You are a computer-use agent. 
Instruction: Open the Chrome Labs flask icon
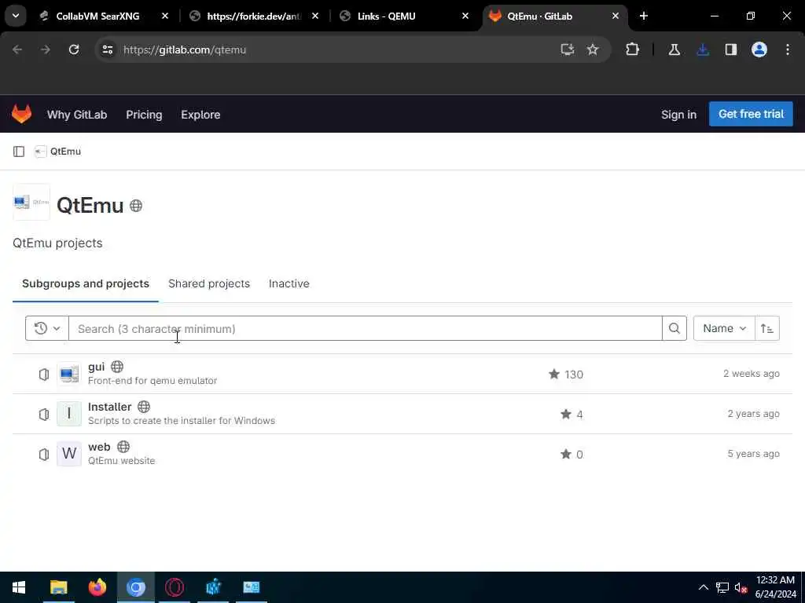675,49
